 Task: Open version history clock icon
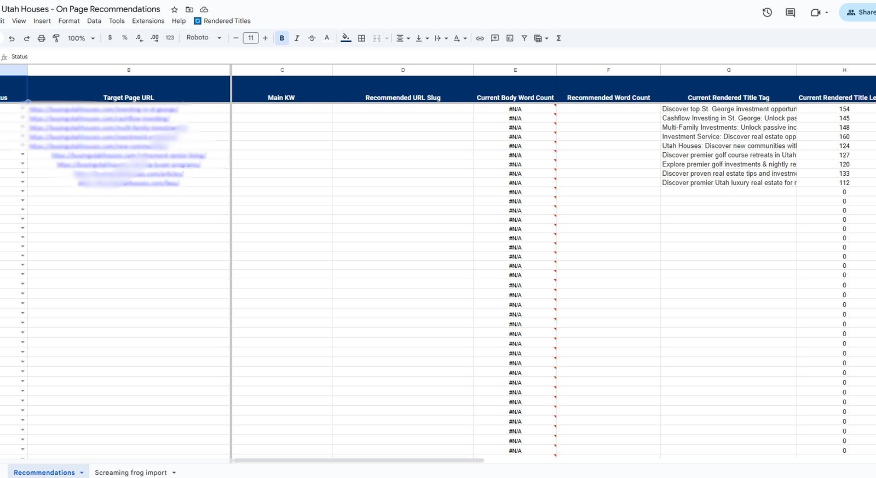point(767,12)
